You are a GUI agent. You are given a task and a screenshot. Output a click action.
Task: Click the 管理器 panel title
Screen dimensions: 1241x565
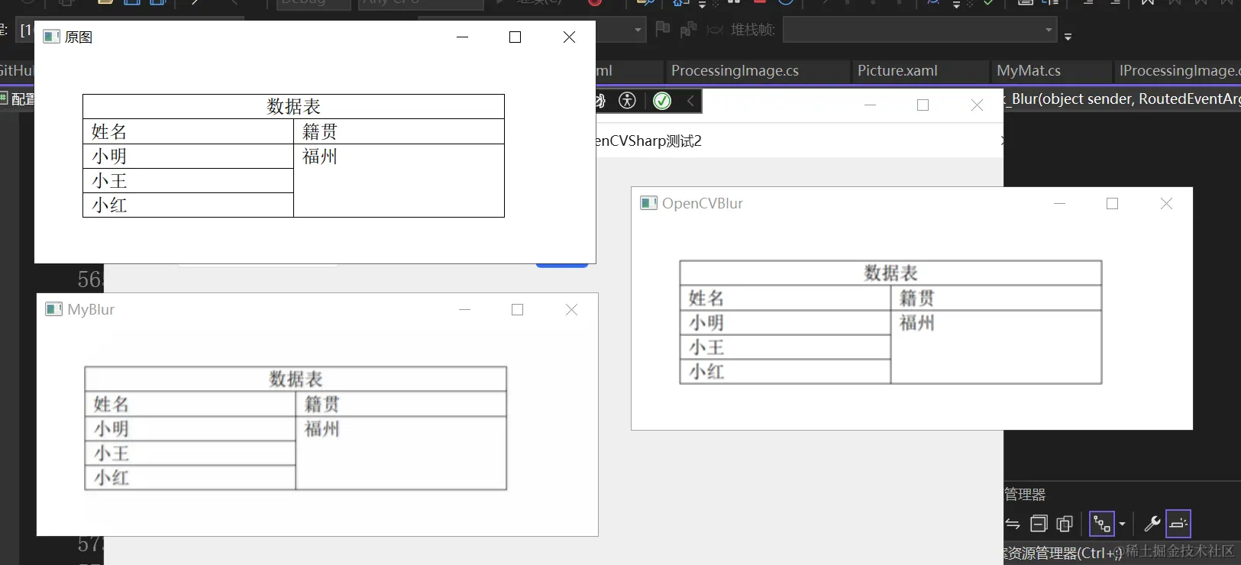tap(1025, 494)
